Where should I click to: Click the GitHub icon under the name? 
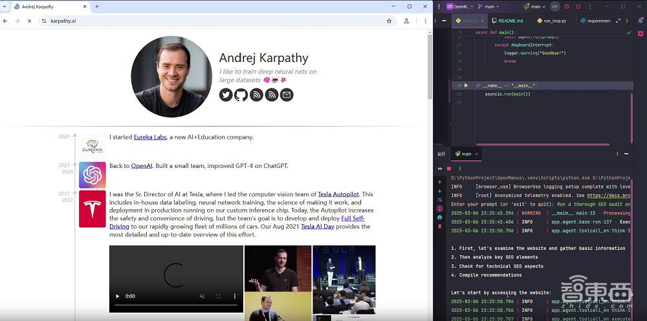(241, 95)
